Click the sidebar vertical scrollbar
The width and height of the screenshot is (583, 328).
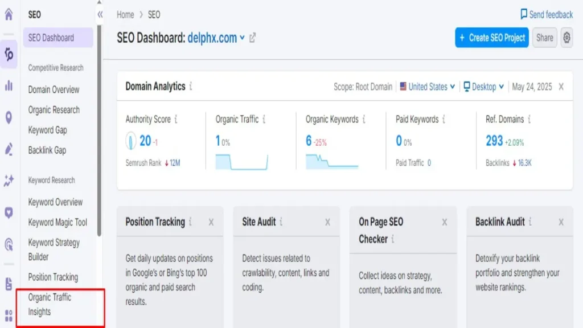point(99,130)
